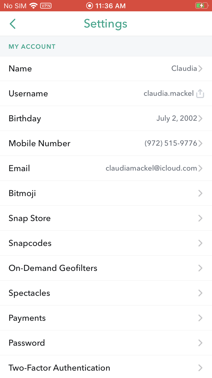
Task: Tap the claudia.mackel username text
Action: click(x=168, y=94)
